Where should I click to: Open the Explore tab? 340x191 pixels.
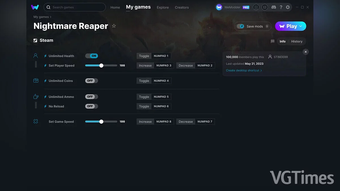coord(163,7)
